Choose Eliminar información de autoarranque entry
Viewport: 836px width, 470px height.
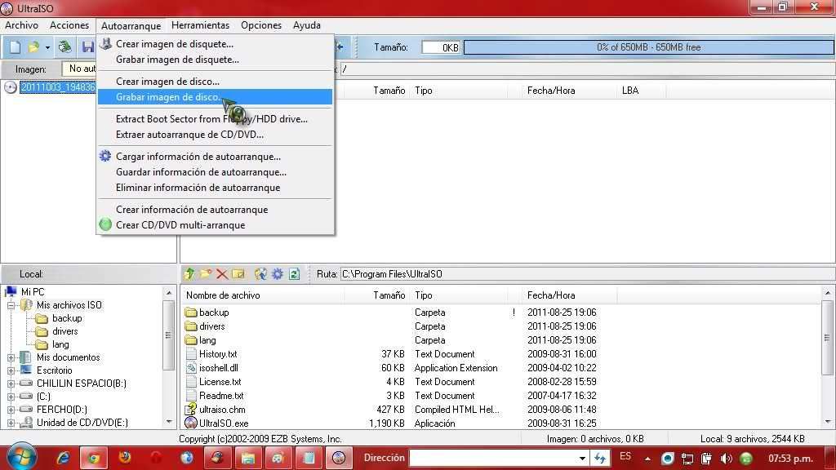[215, 188]
